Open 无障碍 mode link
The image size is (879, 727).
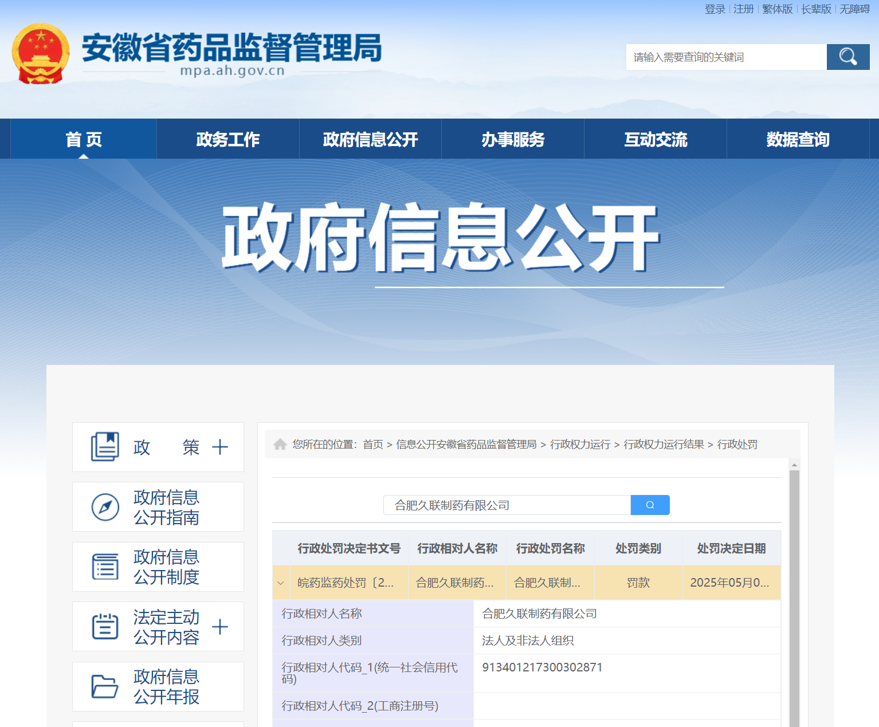coord(855,9)
